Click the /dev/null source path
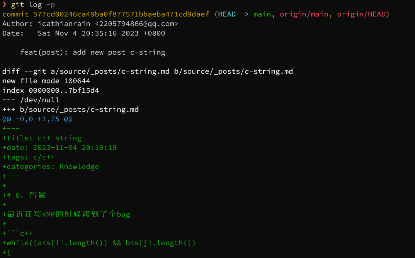The width and height of the screenshot is (415, 258). (39, 100)
